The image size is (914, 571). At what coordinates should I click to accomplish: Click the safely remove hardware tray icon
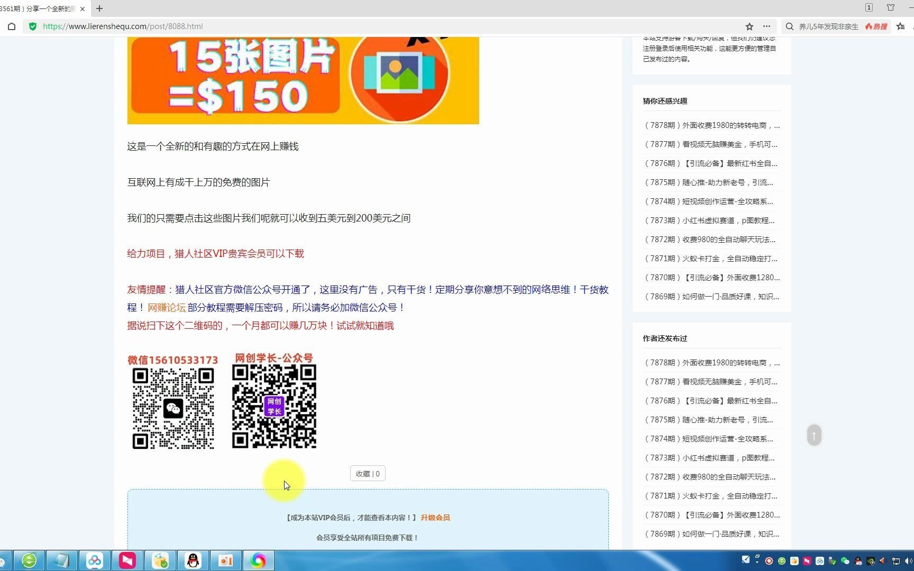pyautogui.click(x=833, y=561)
